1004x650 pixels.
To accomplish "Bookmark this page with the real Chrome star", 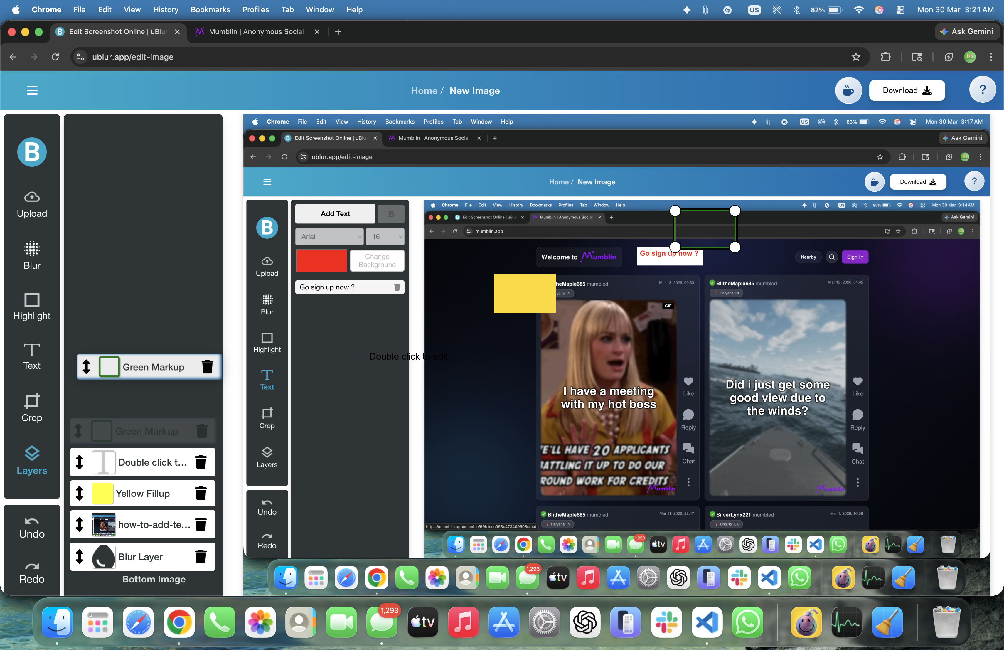I will click(855, 57).
